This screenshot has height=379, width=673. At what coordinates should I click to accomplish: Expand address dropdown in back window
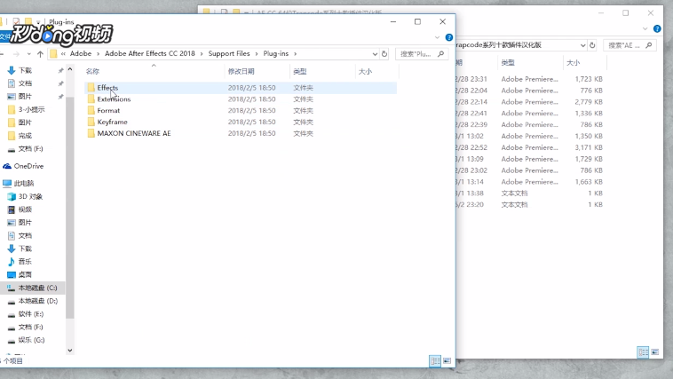[582, 45]
